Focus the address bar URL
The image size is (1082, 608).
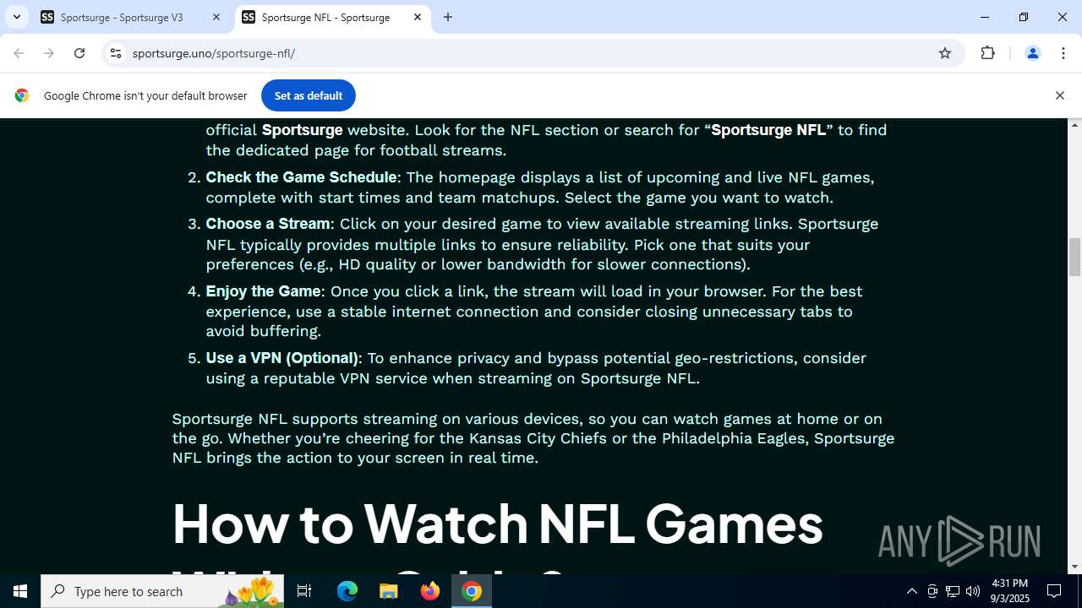tap(213, 53)
